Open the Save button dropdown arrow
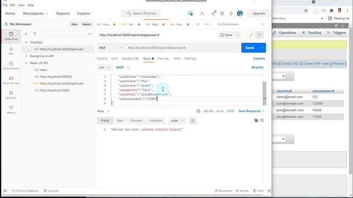Image resolution: width=353 pixels, height=198 pixels. click(238, 35)
